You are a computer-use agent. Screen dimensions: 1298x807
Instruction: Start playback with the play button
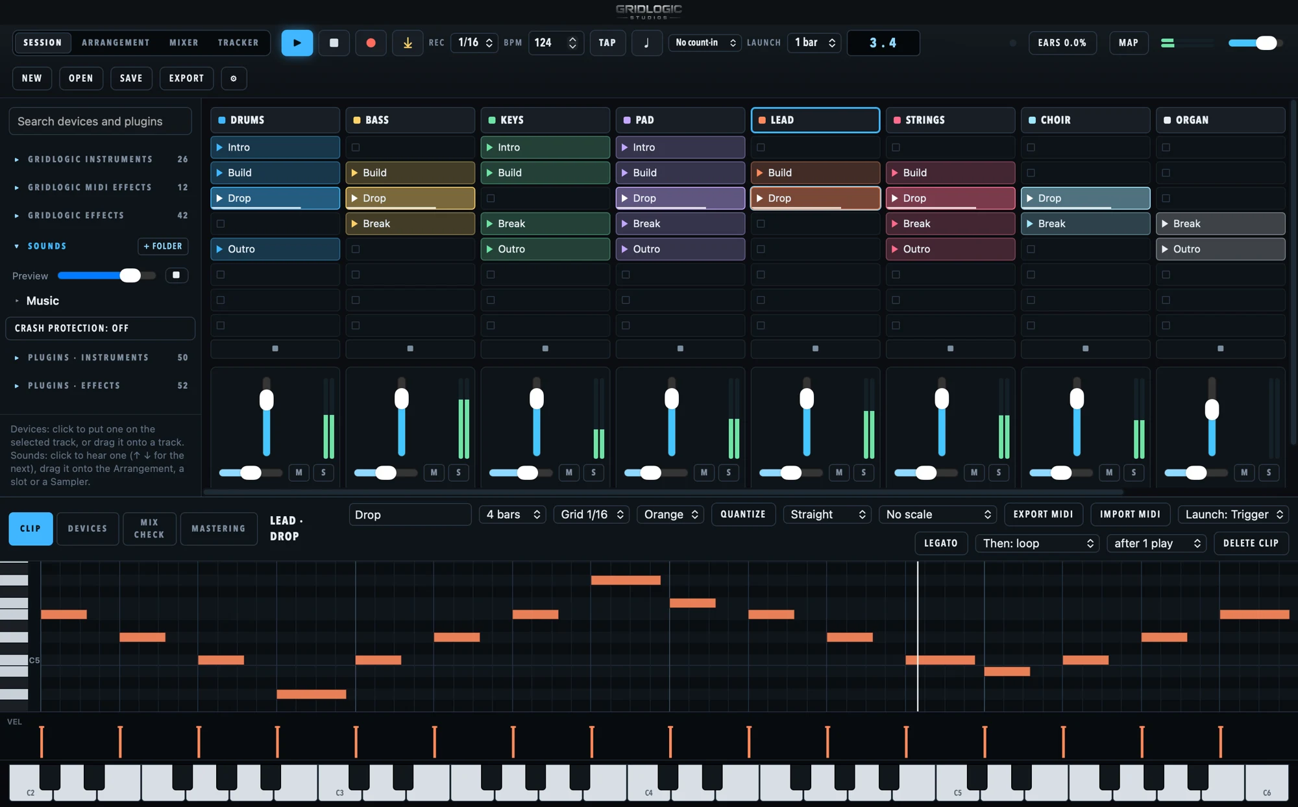point(297,43)
